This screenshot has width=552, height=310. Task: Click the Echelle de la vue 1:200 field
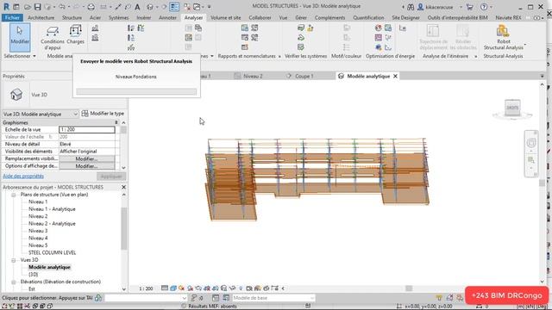[x=86, y=129]
